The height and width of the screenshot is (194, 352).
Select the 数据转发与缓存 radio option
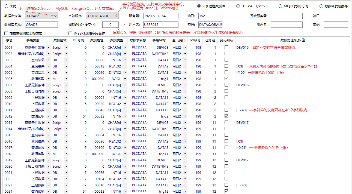[321, 6]
